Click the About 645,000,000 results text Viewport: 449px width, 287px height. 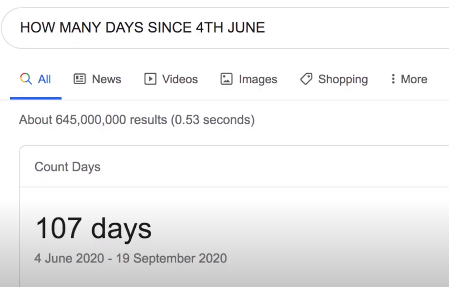click(137, 120)
